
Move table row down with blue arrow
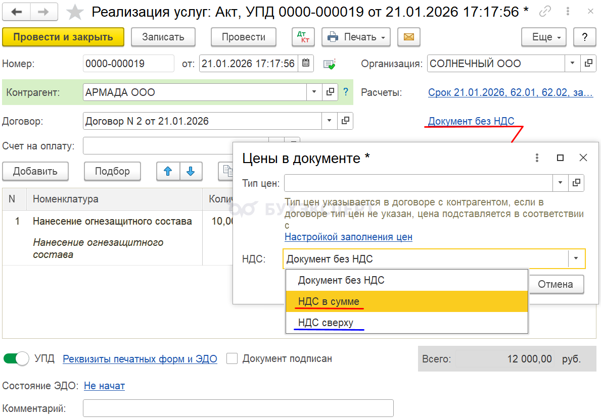(191, 171)
